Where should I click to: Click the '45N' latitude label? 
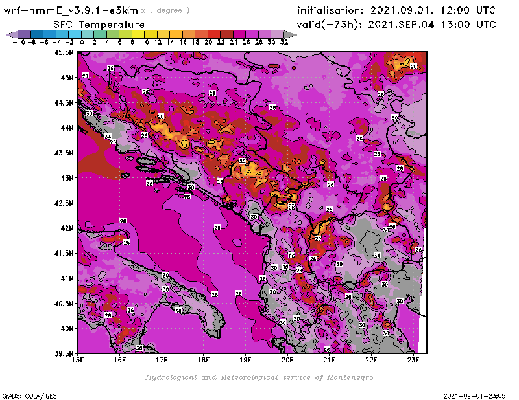(67, 77)
